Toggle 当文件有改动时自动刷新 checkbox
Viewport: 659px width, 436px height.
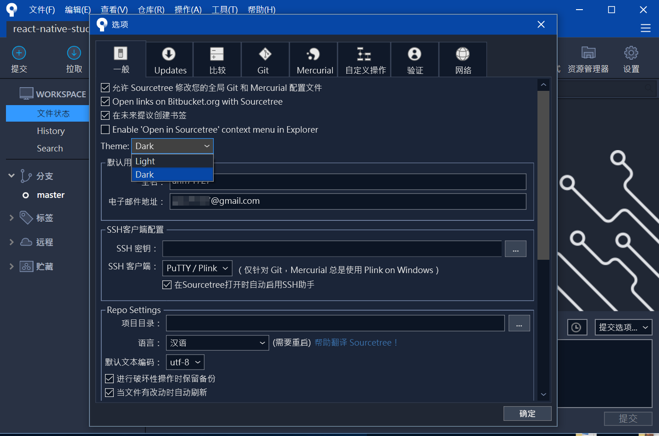109,392
